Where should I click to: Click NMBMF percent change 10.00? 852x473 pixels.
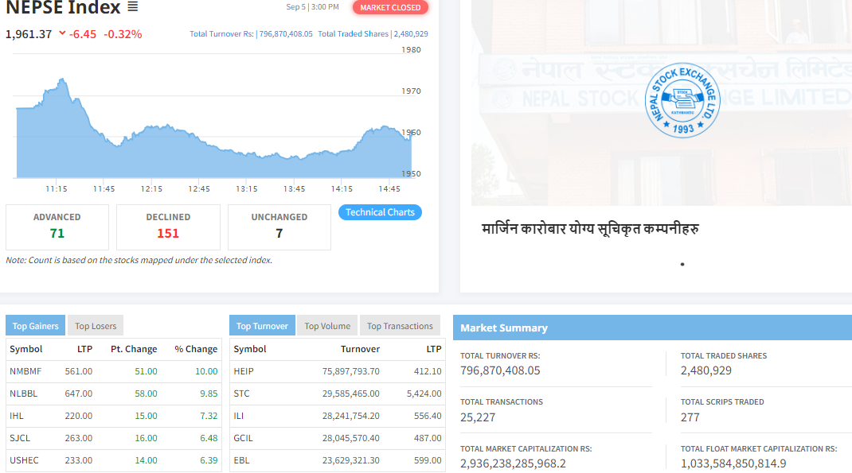206,371
